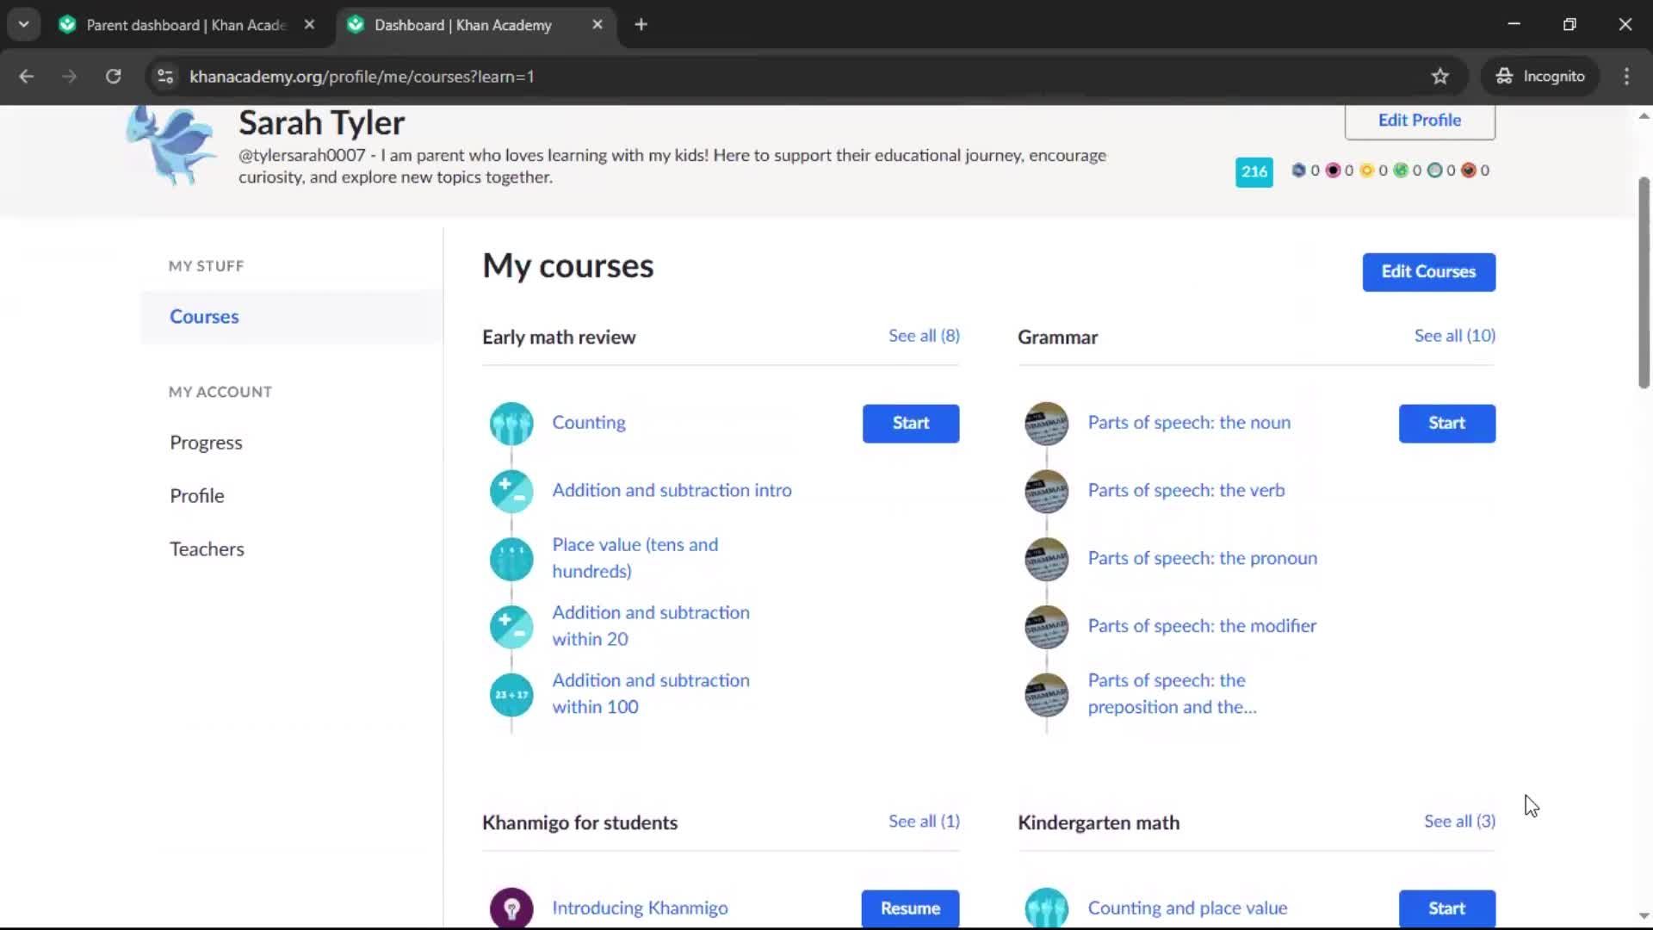Open Parts of speech: the noun link
Viewport: 1653px width, 930px height.
pyautogui.click(x=1189, y=423)
